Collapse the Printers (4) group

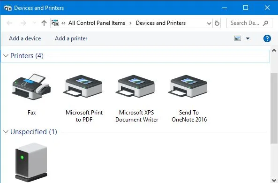[6, 56]
